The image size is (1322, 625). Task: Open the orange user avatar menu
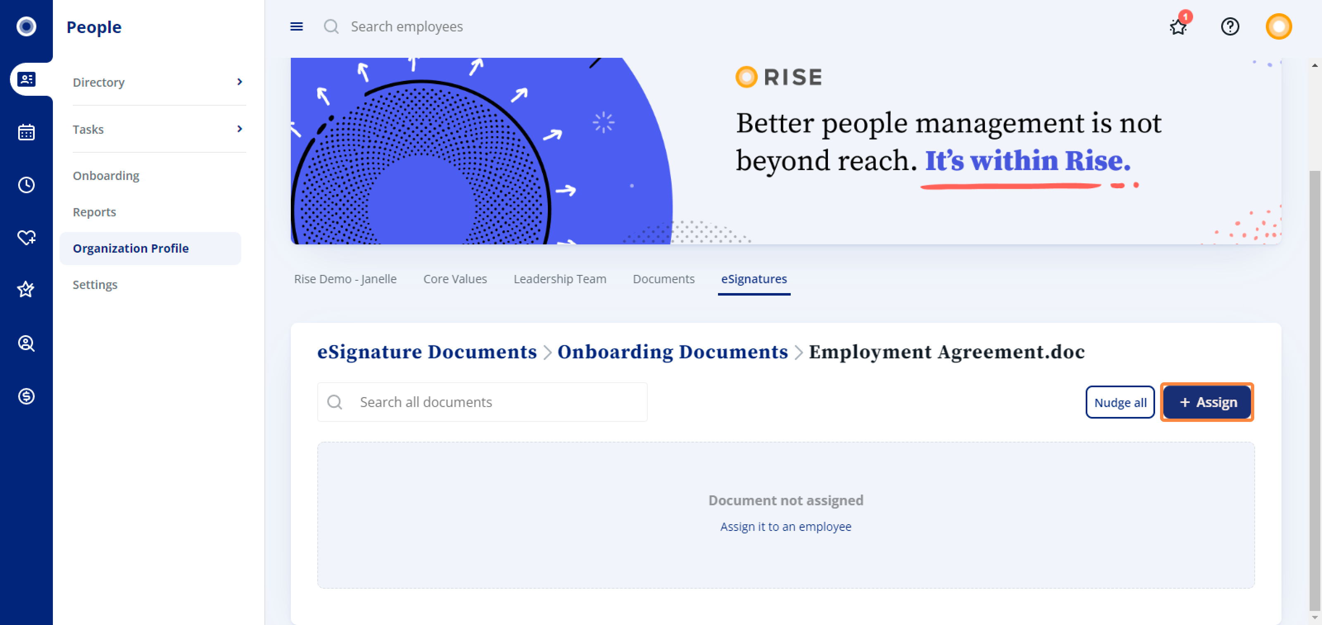[x=1278, y=26]
